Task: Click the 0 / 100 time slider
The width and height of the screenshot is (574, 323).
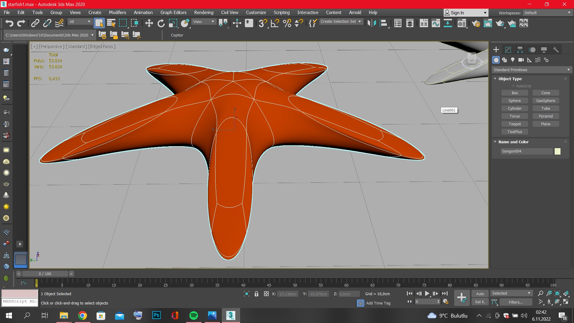Action: click(45, 274)
